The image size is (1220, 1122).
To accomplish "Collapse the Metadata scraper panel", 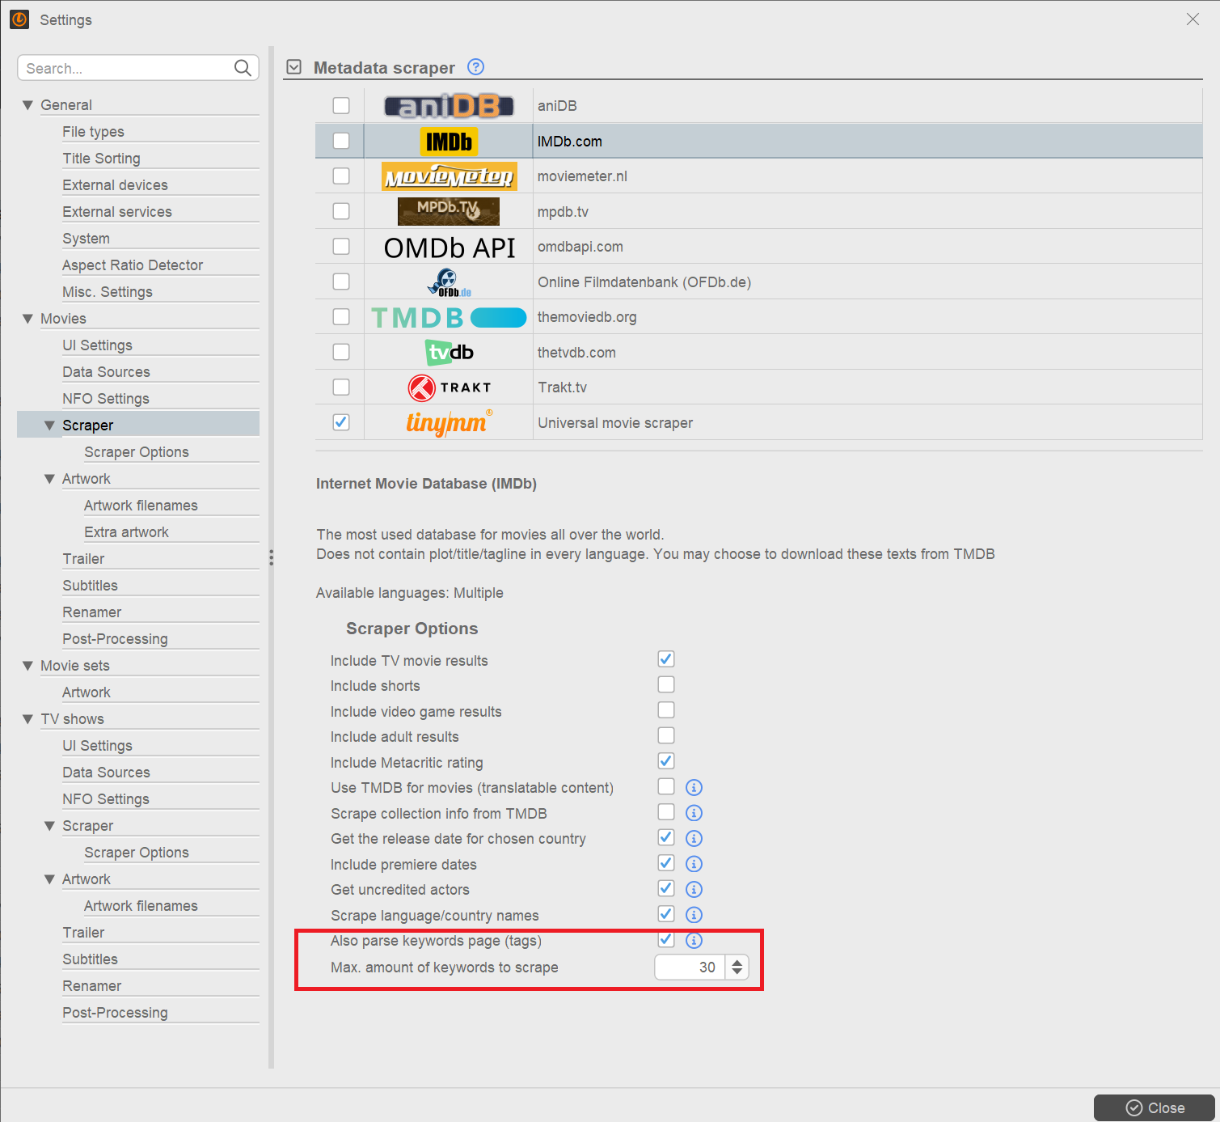I will click(294, 67).
